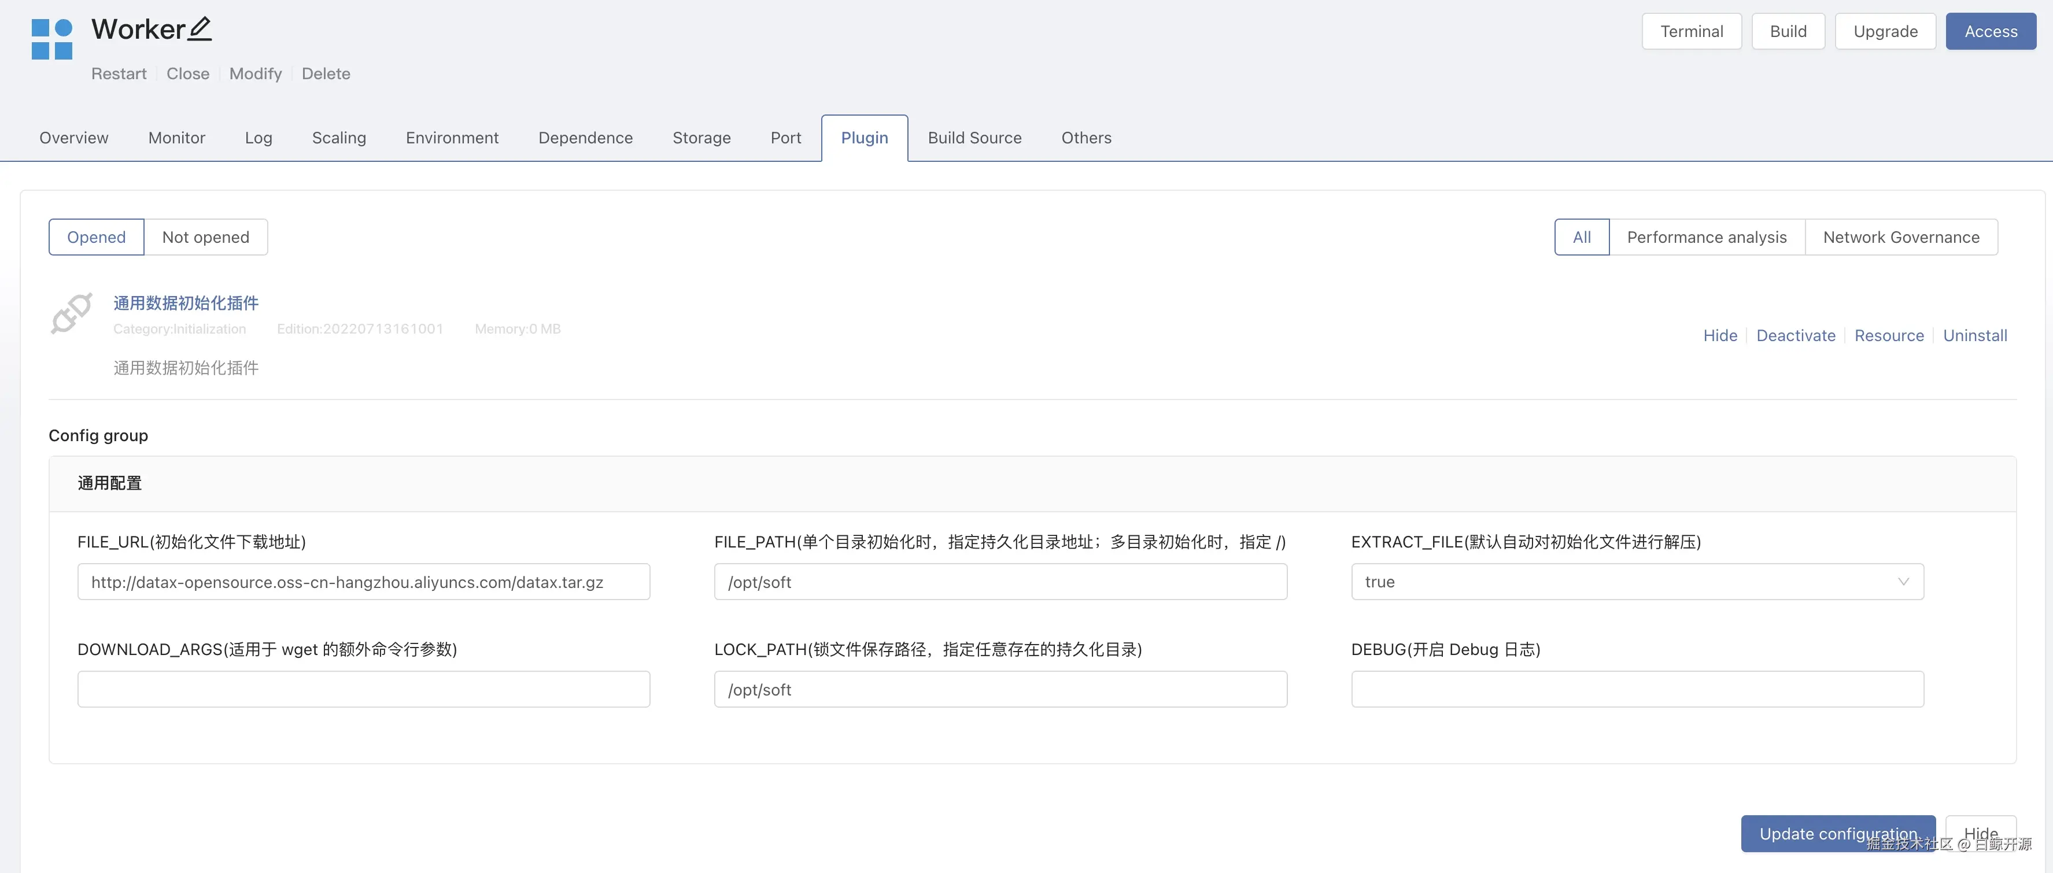The width and height of the screenshot is (2053, 873).
Task: Click the plug icon of the plugin
Action: pyautogui.click(x=72, y=313)
